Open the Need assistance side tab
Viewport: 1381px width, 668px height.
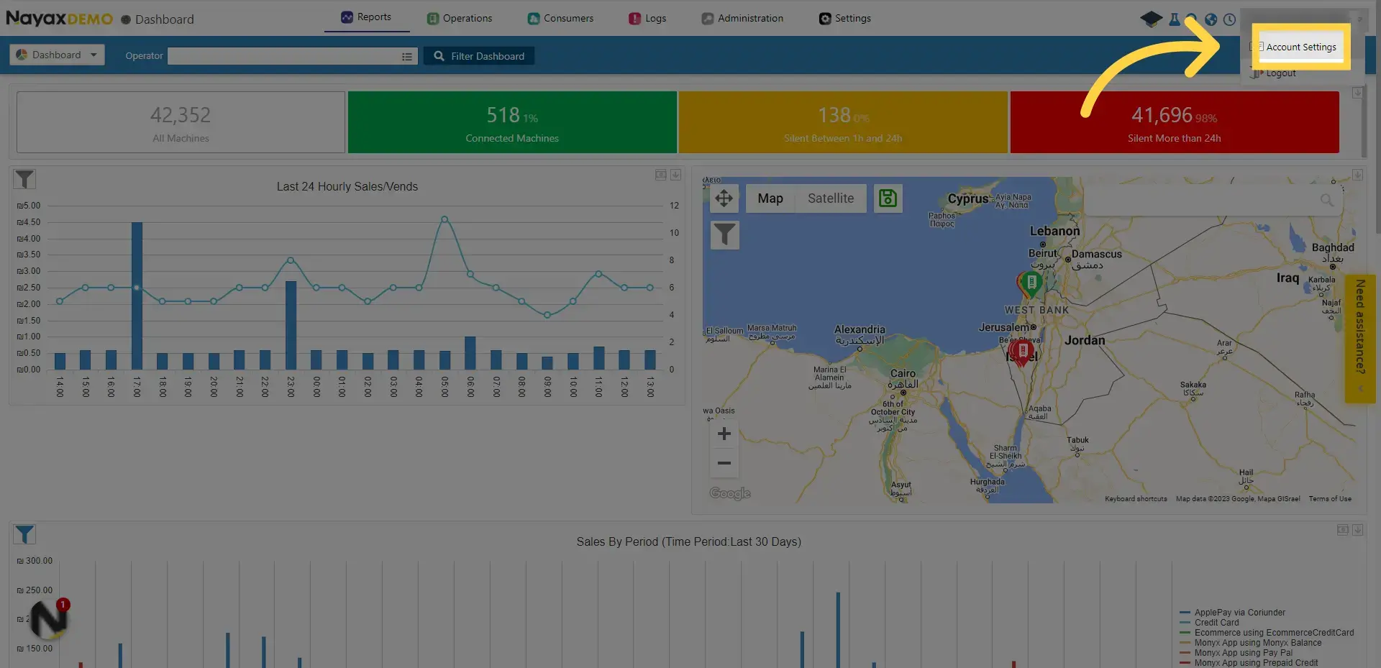[1360, 338]
